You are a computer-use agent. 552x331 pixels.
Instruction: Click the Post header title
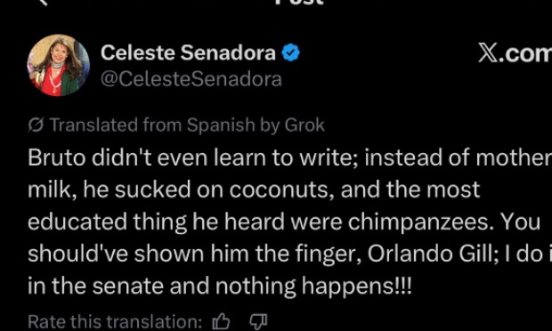298,2
